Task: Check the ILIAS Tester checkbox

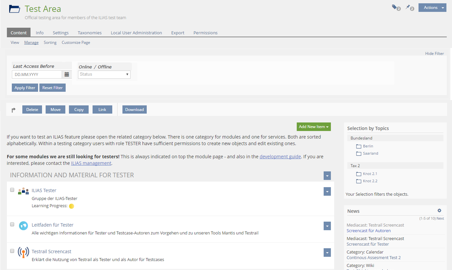Action: (x=12, y=190)
